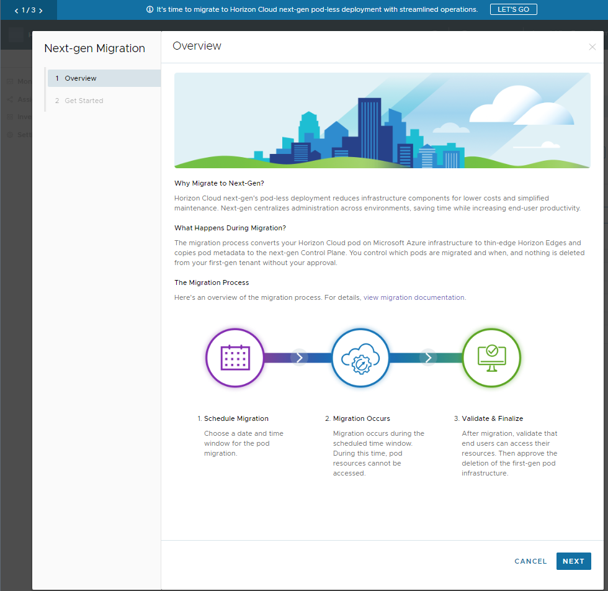Click the chevron between cloud and monitor icons
This screenshot has width=608, height=591.
pyautogui.click(x=428, y=358)
